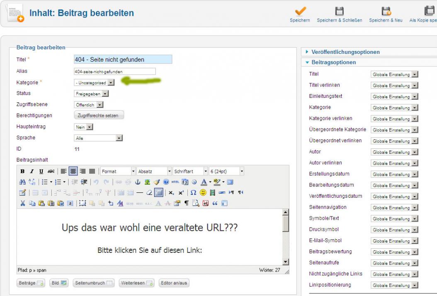Insert an anchor with the anchor icon
This screenshot has width=437, height=296.
[138, 182]
